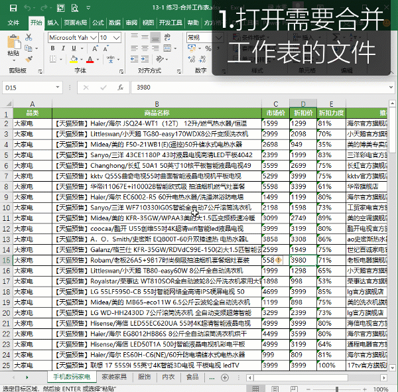The image size is (398, 392).
Task: Switch to the 数据 ribbon tab
Action: 115,23
